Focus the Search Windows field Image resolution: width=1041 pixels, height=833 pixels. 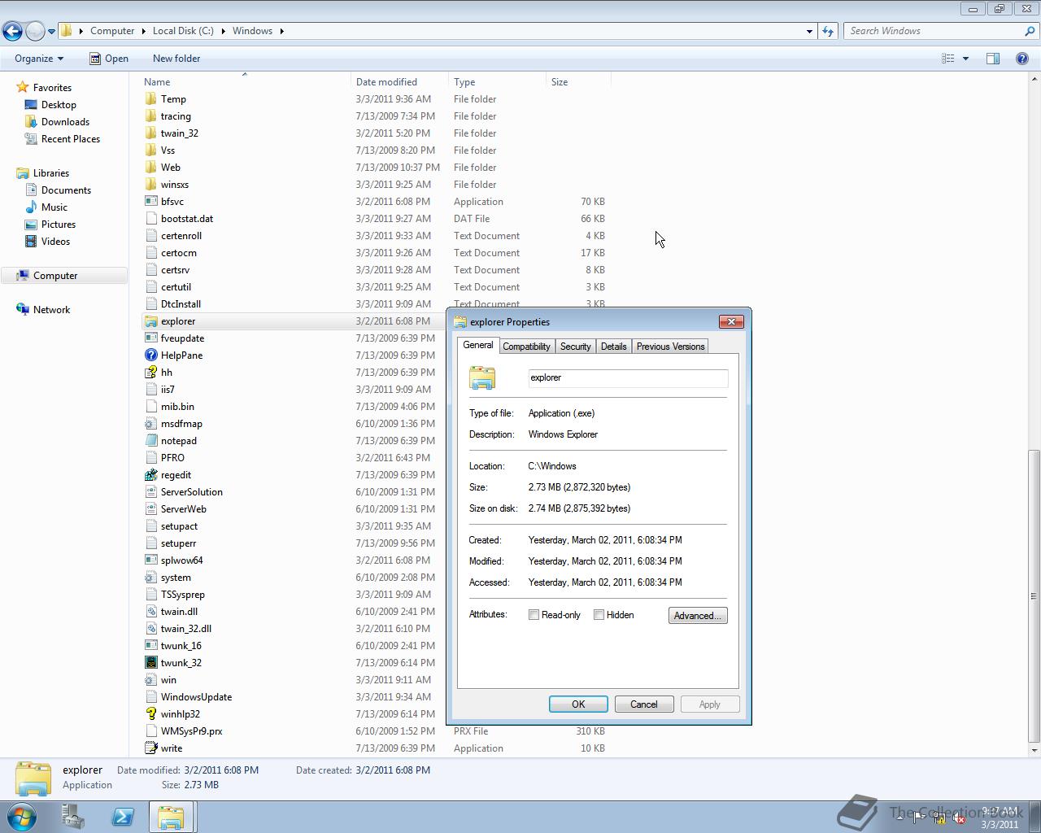934,31
